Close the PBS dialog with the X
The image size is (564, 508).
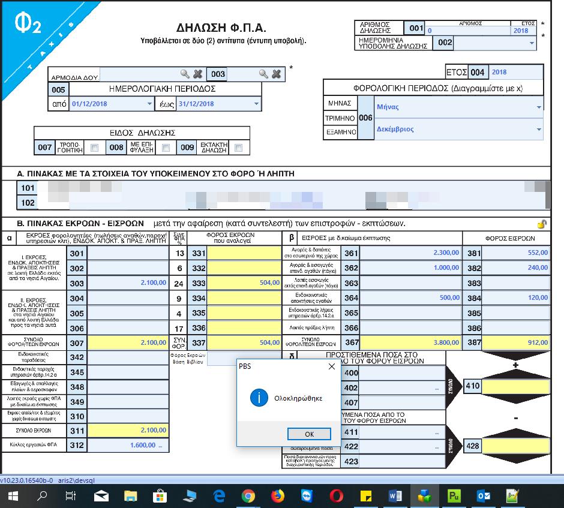[x=332, y=366]
